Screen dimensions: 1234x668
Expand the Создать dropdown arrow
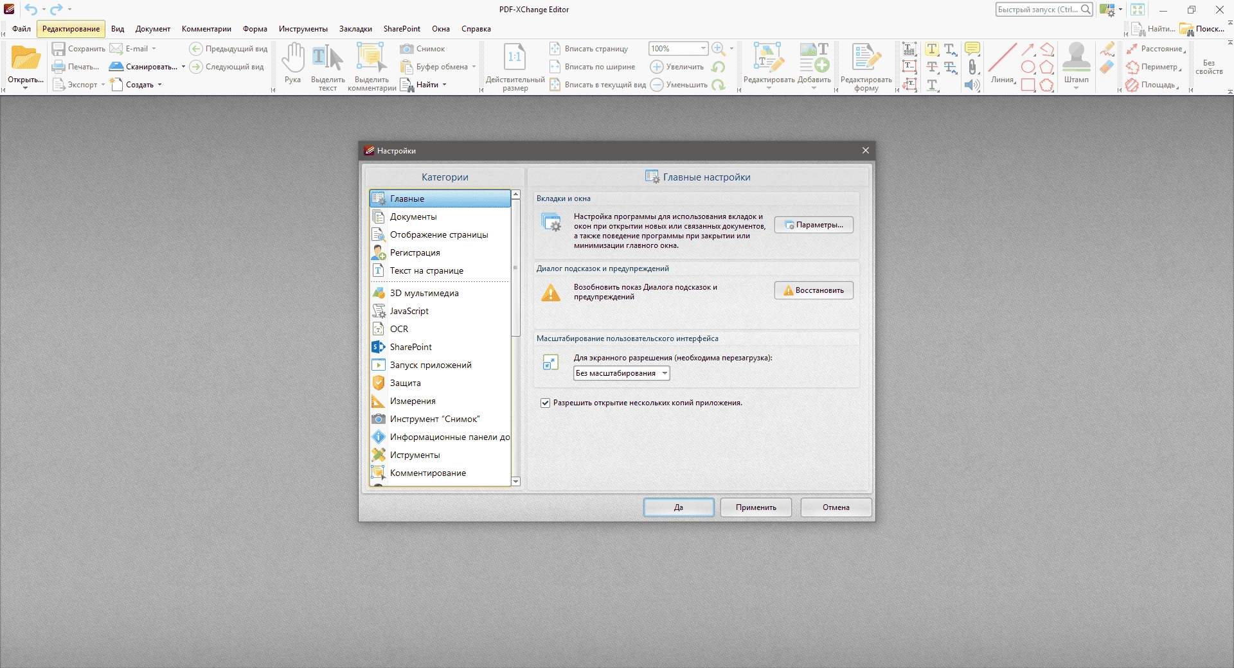159,85
